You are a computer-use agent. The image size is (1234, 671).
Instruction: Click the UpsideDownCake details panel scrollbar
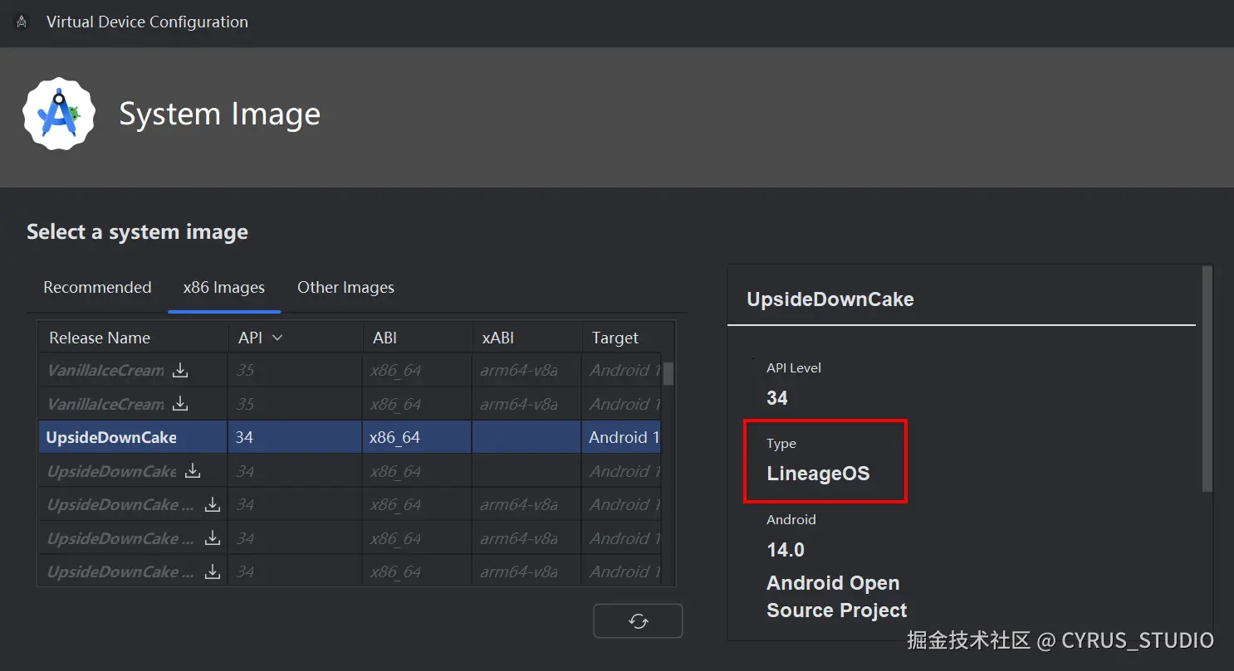point(1207,378)
